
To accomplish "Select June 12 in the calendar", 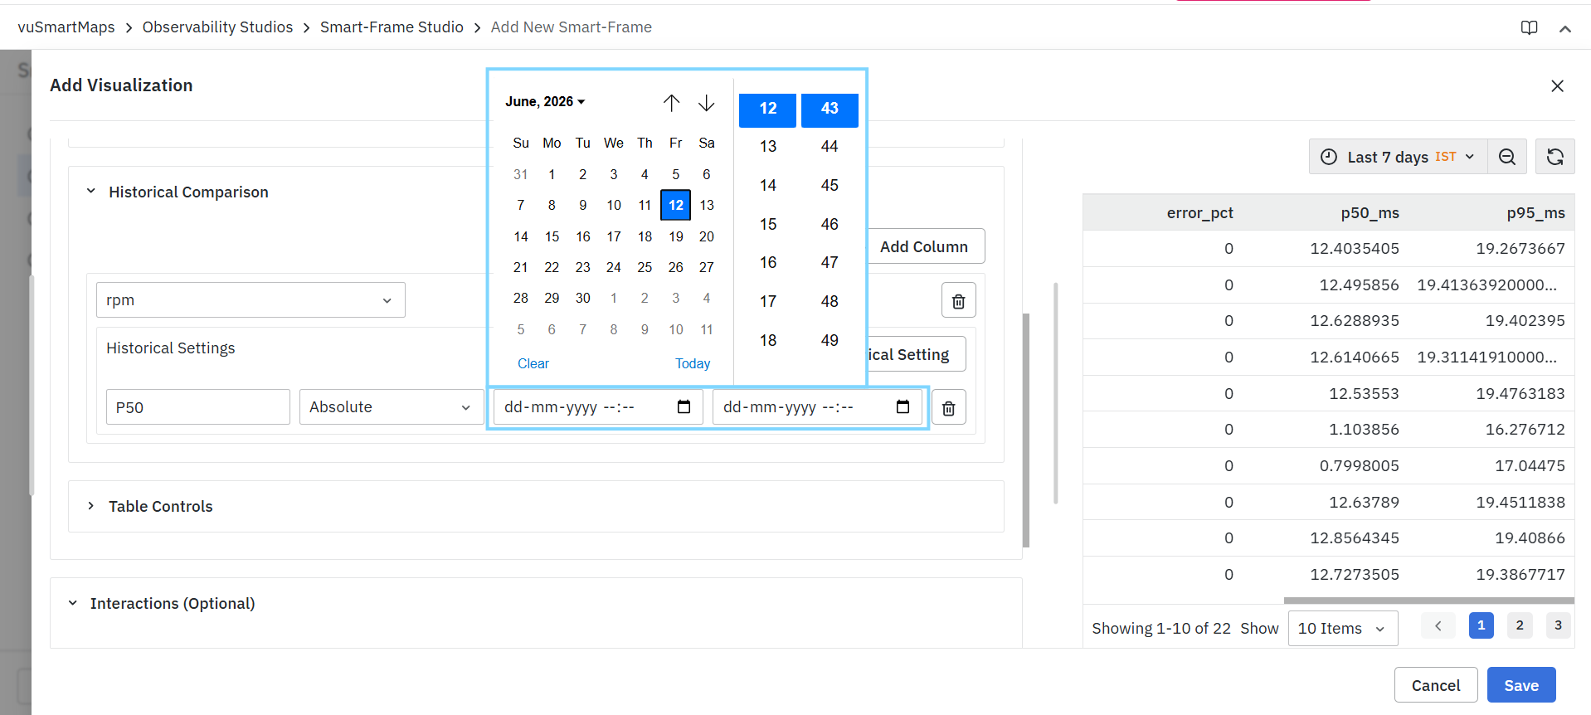I will coord(676,205).
